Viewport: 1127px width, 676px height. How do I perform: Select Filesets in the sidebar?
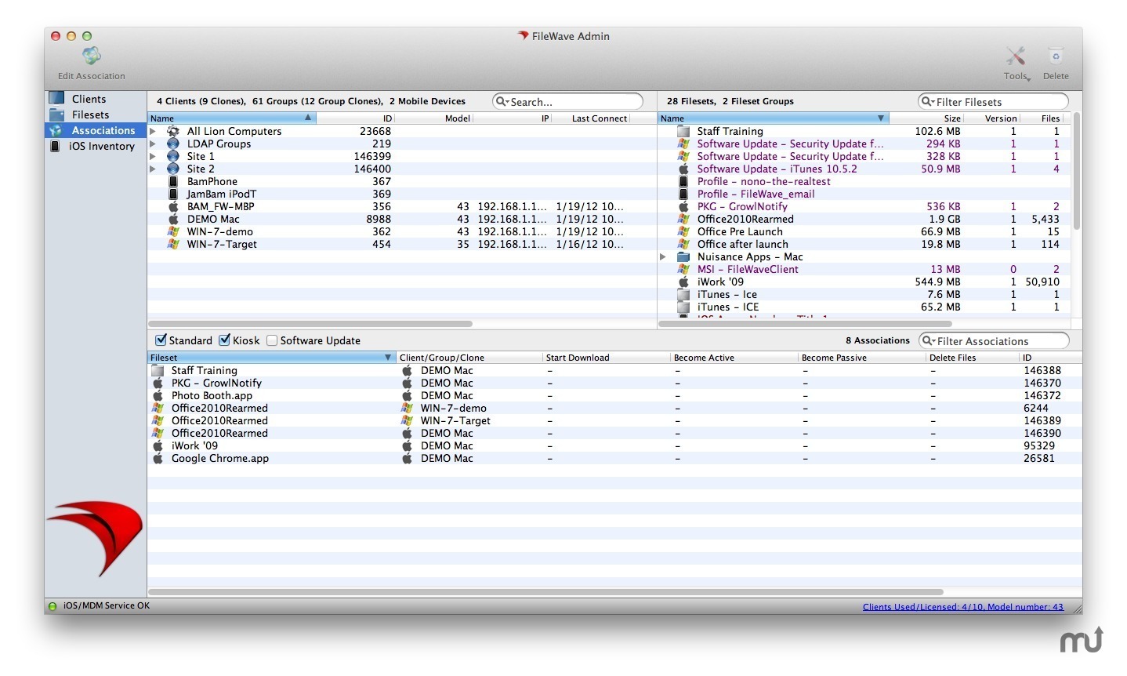click(x=90, y=114)
